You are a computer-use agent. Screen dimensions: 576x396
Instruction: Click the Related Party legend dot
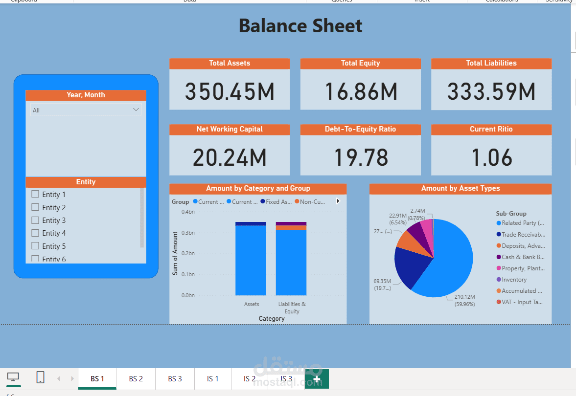498,223
